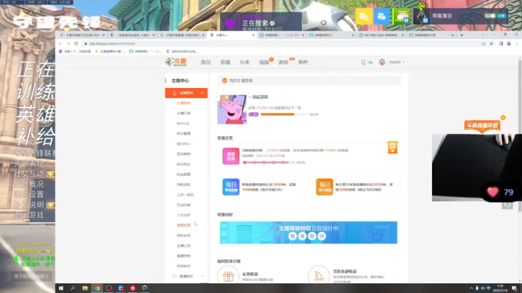Select 主播等级 in the sidebar
This screenshot has width=522, height=293.
pos(183,103)
